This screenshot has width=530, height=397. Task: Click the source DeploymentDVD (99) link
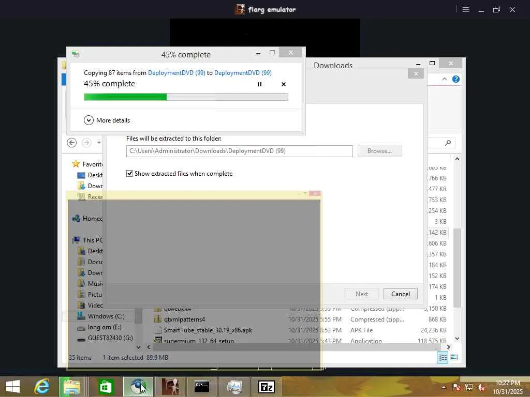coord(176,72)
